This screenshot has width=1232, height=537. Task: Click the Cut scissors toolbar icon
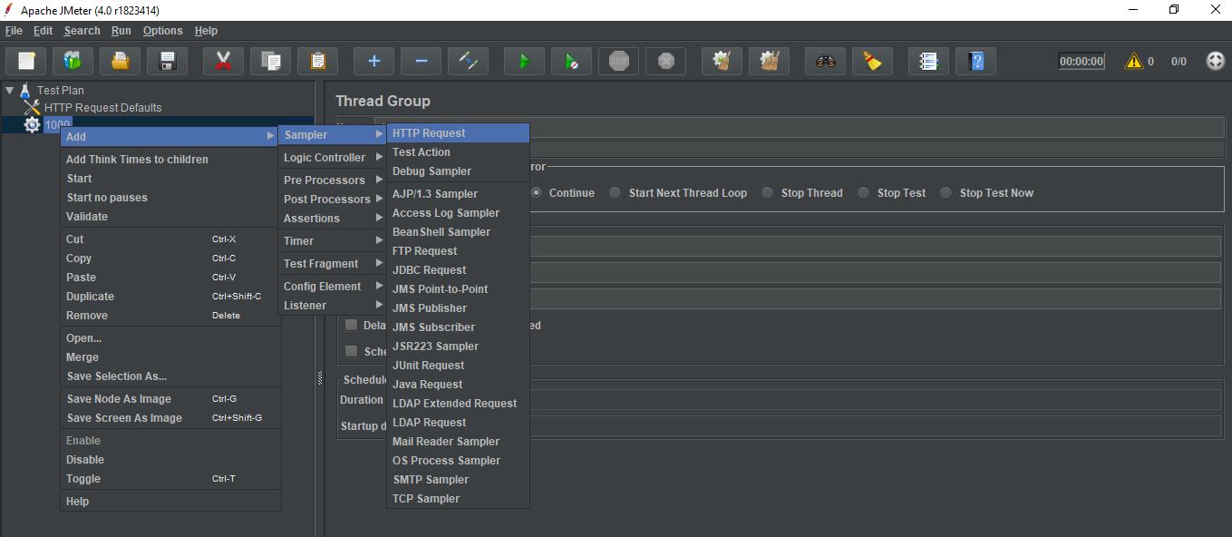223,62
